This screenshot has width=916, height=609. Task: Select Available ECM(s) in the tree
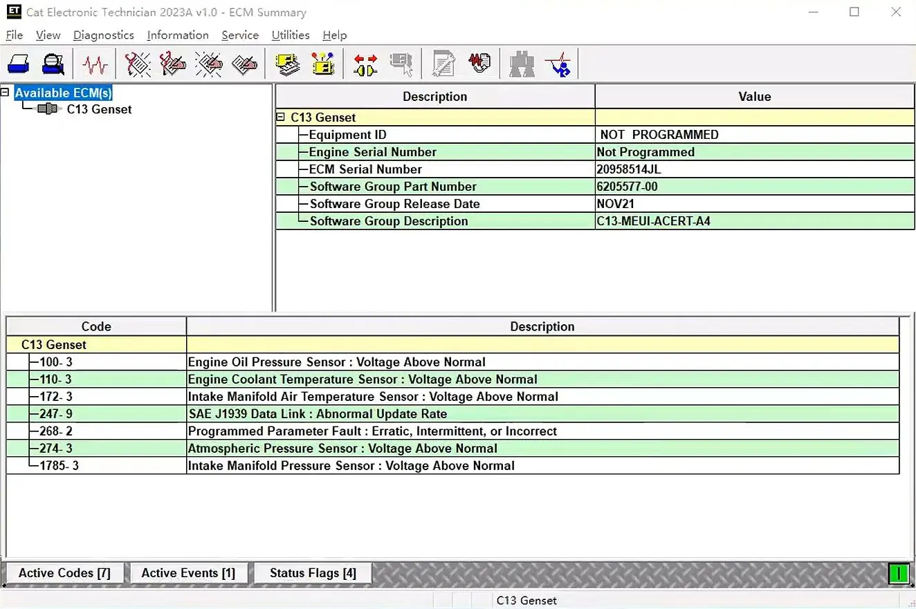pos(63,93)
